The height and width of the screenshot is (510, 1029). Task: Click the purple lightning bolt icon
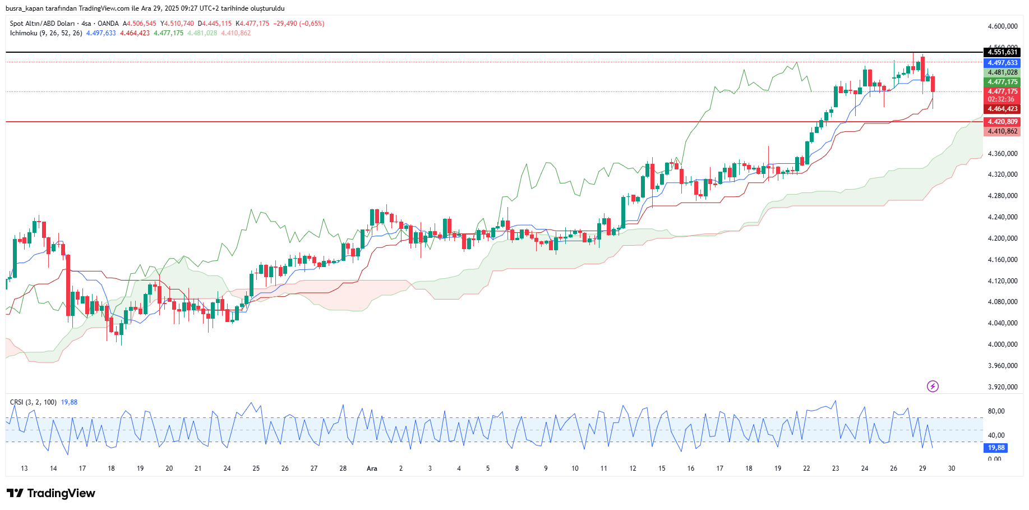[933, 386]
